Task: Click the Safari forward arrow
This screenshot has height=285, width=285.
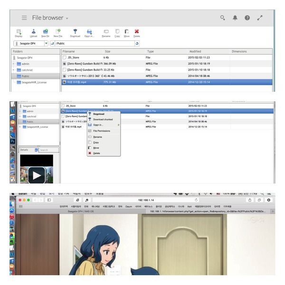Action: tap(41, 200)
